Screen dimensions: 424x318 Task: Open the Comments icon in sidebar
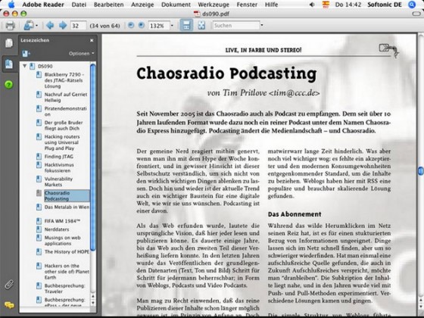[9, 305]
